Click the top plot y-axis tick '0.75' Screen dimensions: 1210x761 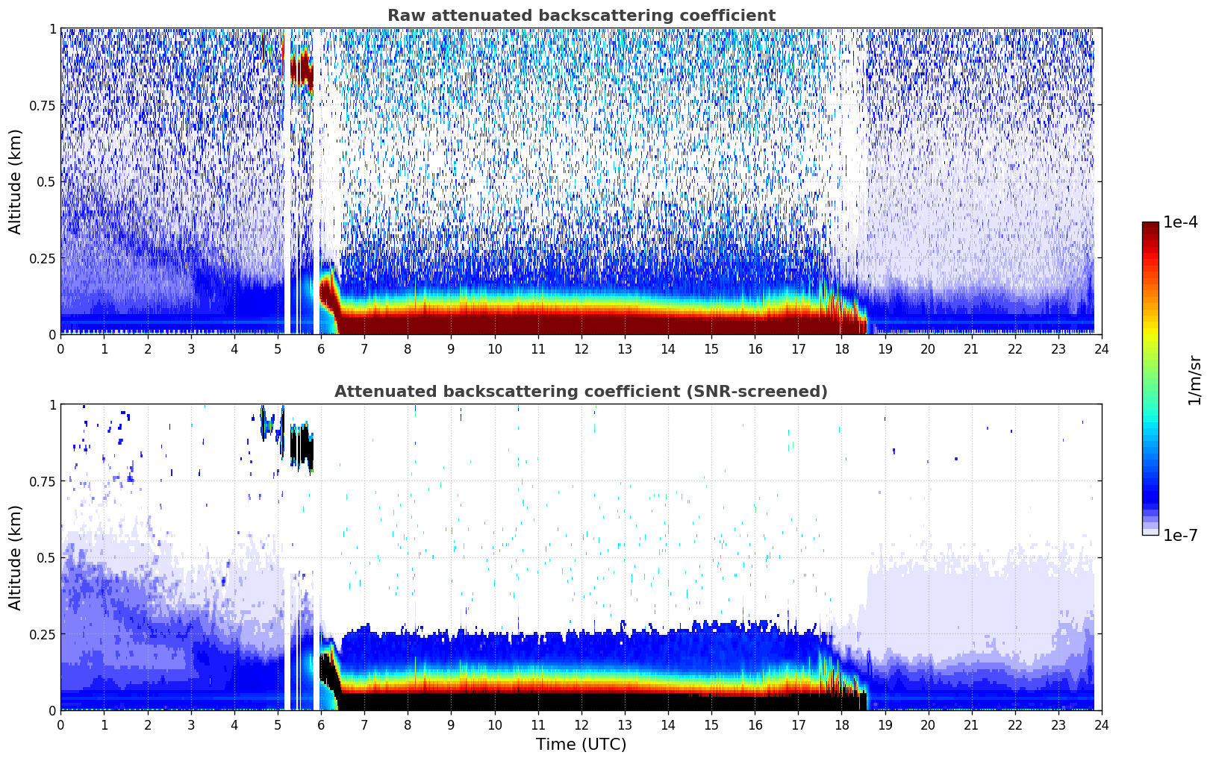tap(43, 105)
